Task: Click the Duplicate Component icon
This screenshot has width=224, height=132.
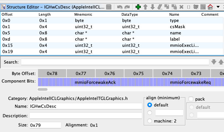Action: (x=167, y=7)
